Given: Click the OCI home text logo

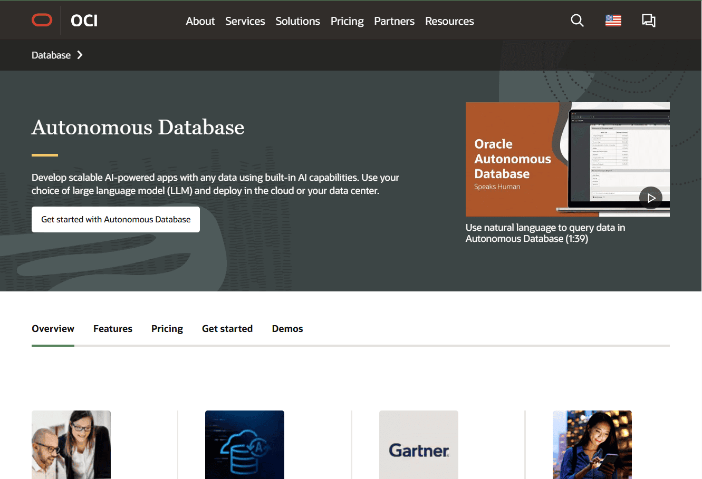Looking at the screenshot, I should (84, 21).
